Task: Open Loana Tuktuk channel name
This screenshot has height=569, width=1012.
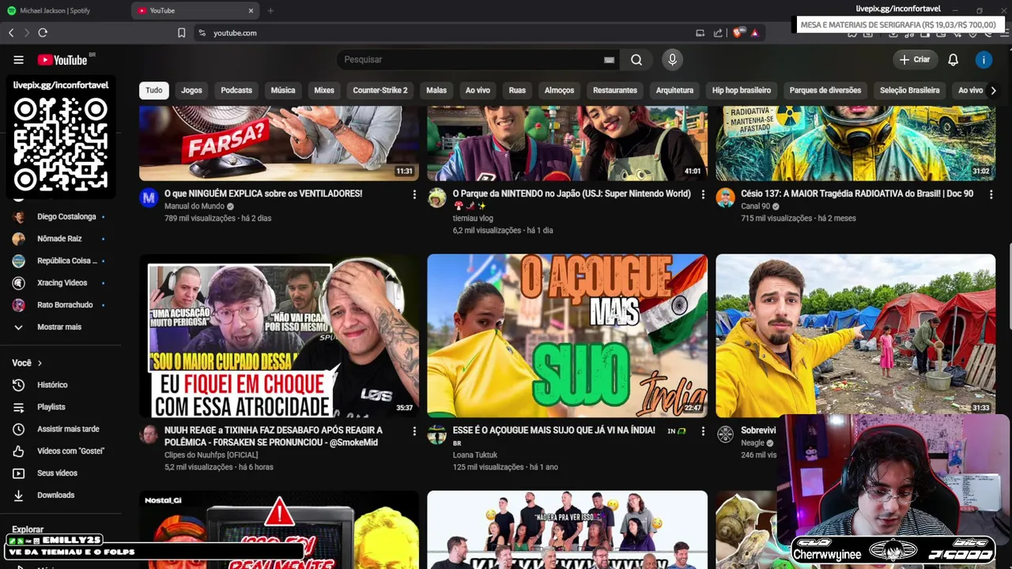Action: click(x=475, y=455)
